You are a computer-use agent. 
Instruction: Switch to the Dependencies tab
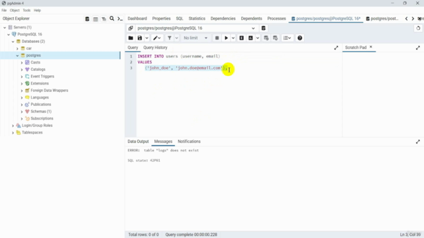pyautogui.click(x=223, y=19)
